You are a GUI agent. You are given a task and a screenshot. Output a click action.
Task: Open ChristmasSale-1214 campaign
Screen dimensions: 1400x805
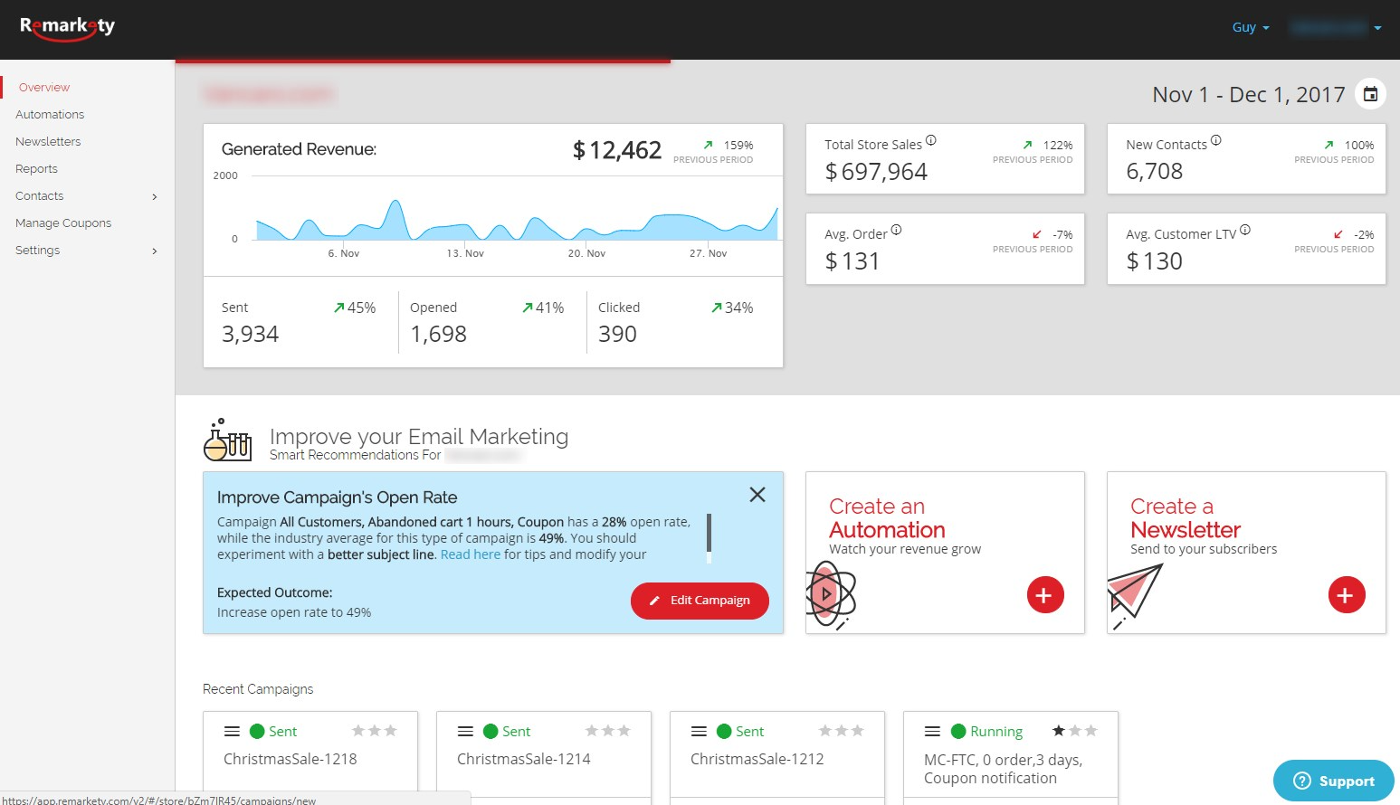[x=523, y=759]
